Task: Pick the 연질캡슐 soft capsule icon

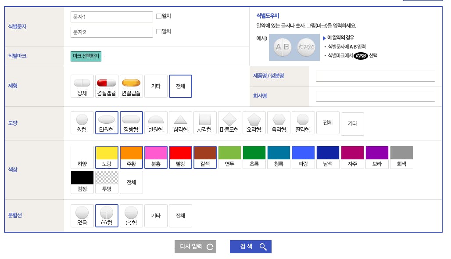Action: [x=131, y=86]
